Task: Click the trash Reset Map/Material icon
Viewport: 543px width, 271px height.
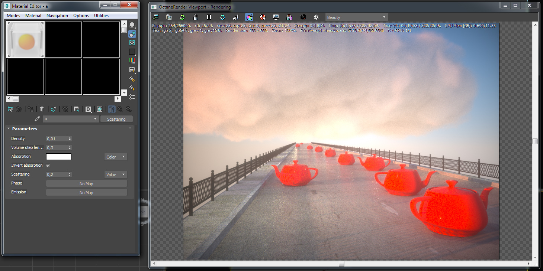Action: [x=42, y=109]
